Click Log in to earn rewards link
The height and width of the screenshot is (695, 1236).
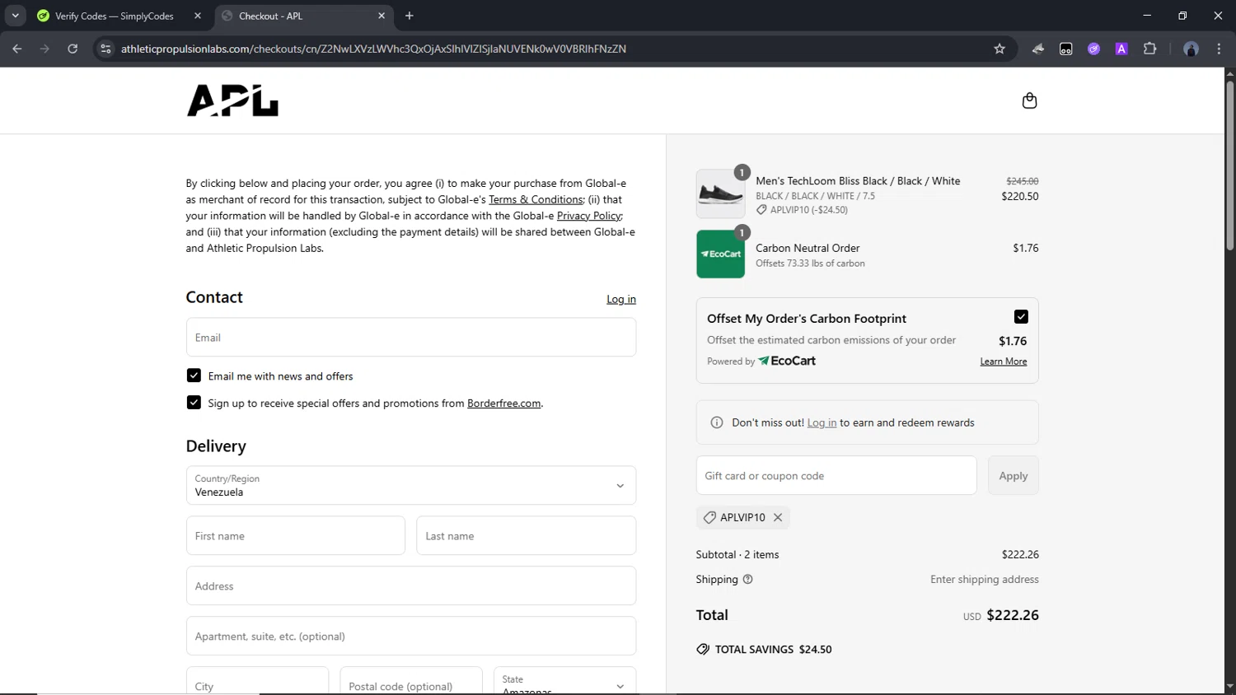pyautogui.click(x=822, y=422)
